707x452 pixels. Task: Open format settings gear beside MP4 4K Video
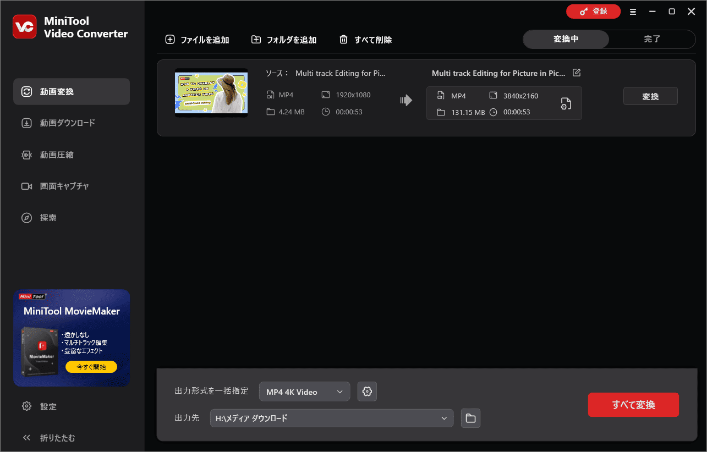367,392
